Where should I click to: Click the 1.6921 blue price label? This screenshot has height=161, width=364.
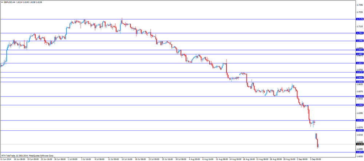(359, 50)
